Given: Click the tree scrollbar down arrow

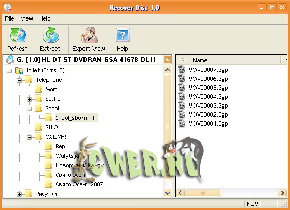Looking at the screenshot, I should coord(168,193).
